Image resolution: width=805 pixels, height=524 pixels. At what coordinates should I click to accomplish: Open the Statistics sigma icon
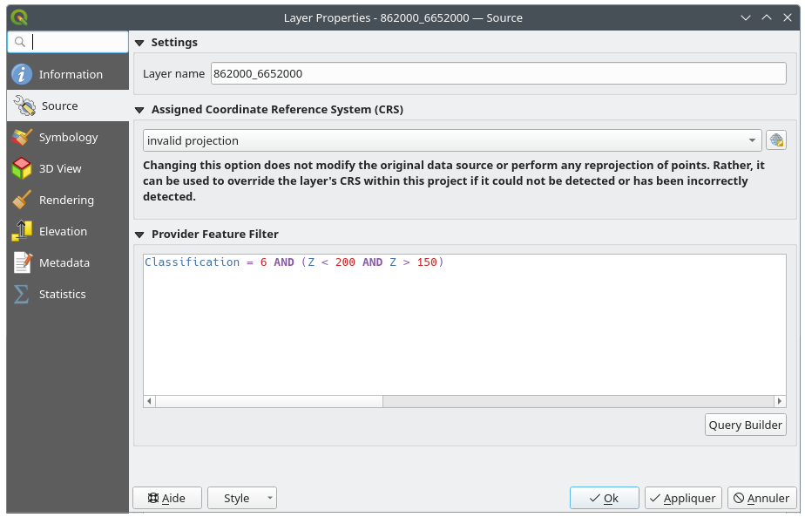click(22, 294)
